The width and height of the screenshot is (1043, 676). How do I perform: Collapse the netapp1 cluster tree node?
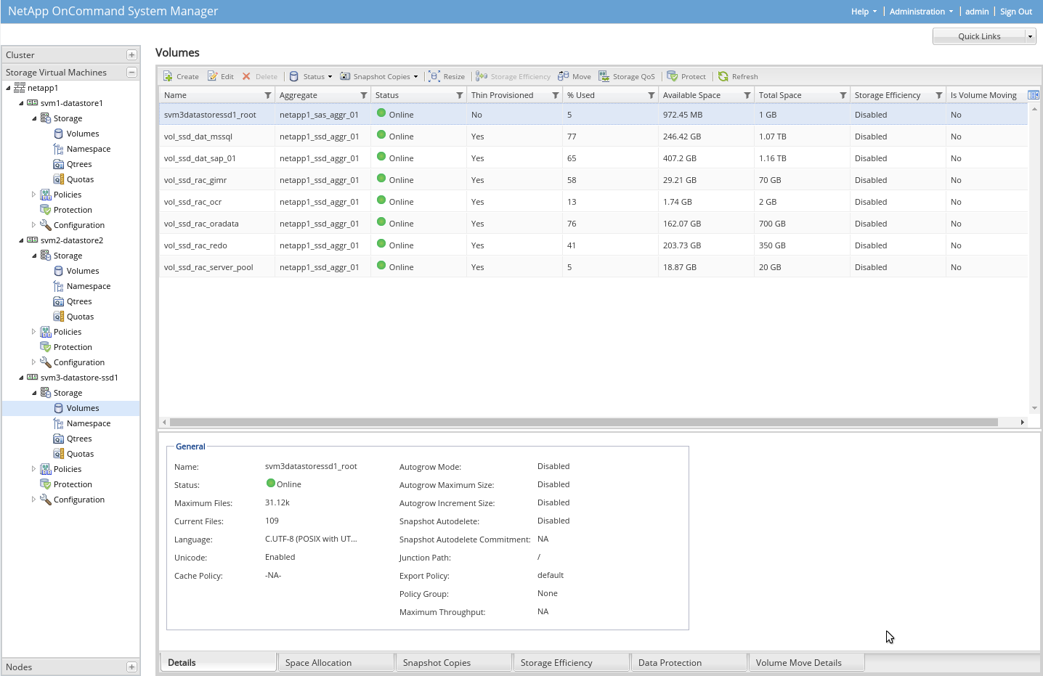click(9, 89)
